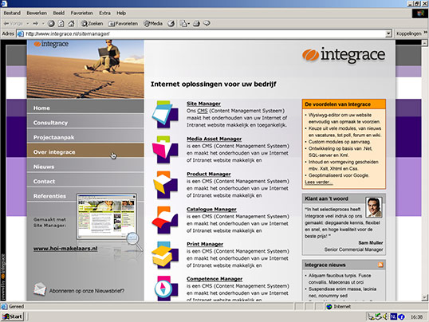Click the Discuss toolbar icon
The height and width of the screenshot is (322, 429).
(207, 24)
